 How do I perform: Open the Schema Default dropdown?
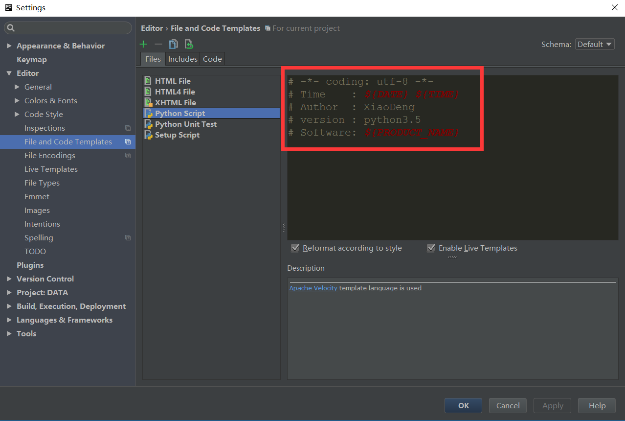[595, 44]
